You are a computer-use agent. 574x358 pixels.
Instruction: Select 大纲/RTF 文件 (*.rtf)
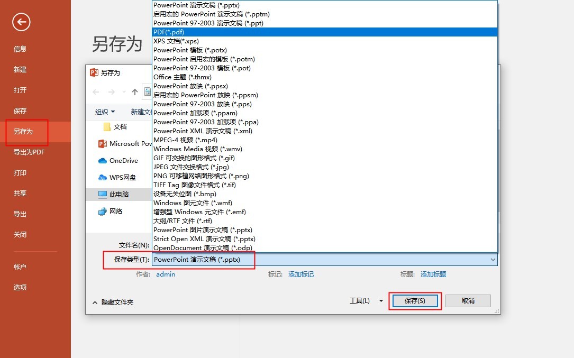coord(325,221)
